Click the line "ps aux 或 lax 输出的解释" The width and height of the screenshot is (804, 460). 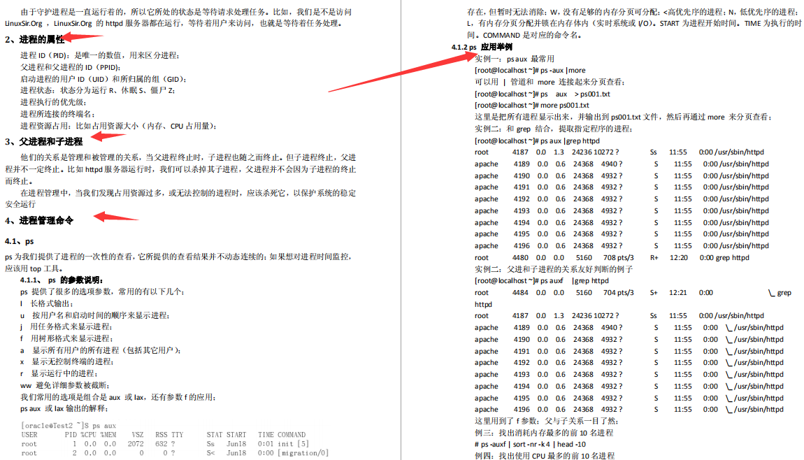click(64, 409)
